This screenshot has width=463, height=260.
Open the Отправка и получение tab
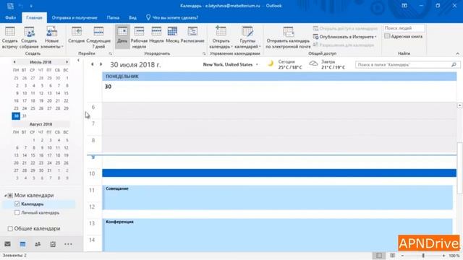[x=75, y=17]
